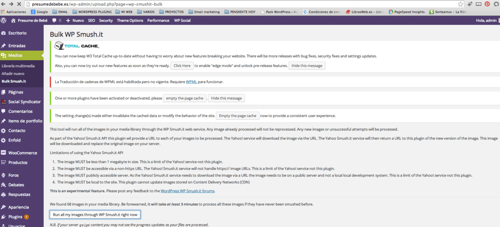This screenshot has width=500, height=227.
Task: Click the WordPress logo in admin bar
Action: coord(4,20)
